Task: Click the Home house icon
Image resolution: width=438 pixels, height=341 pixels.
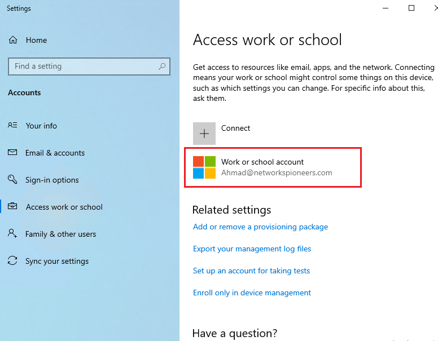Action: point(13,40)
